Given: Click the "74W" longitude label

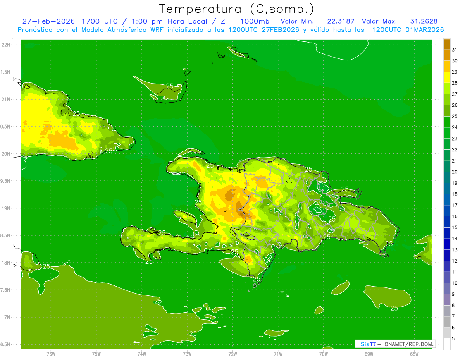Looking at the screenshot, I should [x=142, y=354].
